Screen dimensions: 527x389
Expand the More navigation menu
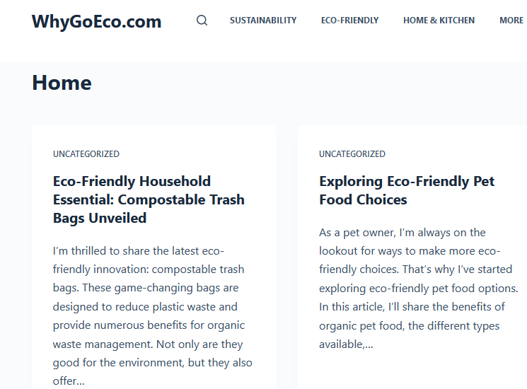click(511, 21)
